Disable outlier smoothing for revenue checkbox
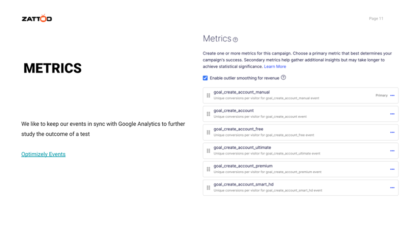405x228 pixels. [205, 78]
